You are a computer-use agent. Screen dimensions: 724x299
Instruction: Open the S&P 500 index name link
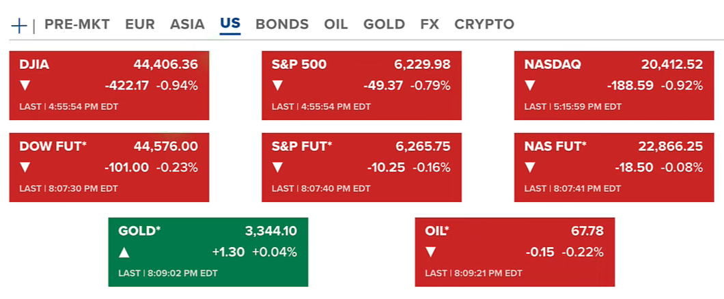pos(299,65)
